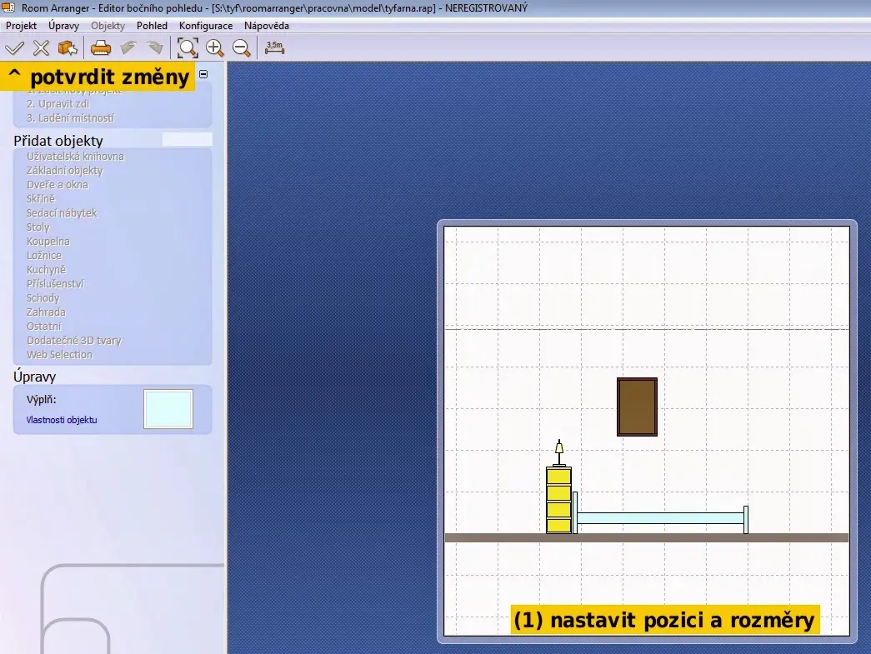Select Základní objekty category
Viewport: 871px width, 654px height.
(x=65, y=171)
